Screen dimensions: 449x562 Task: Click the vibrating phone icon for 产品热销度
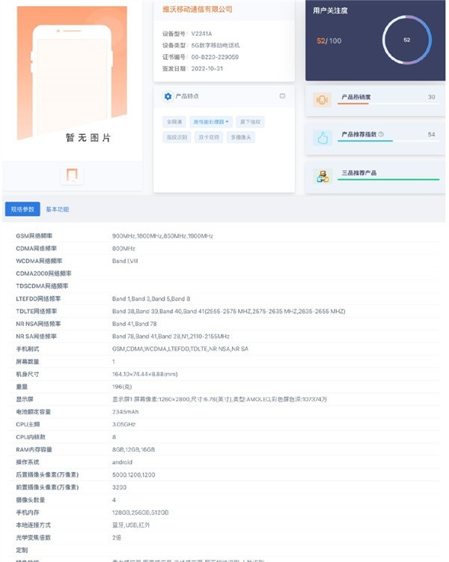click(x=322, y=100)
